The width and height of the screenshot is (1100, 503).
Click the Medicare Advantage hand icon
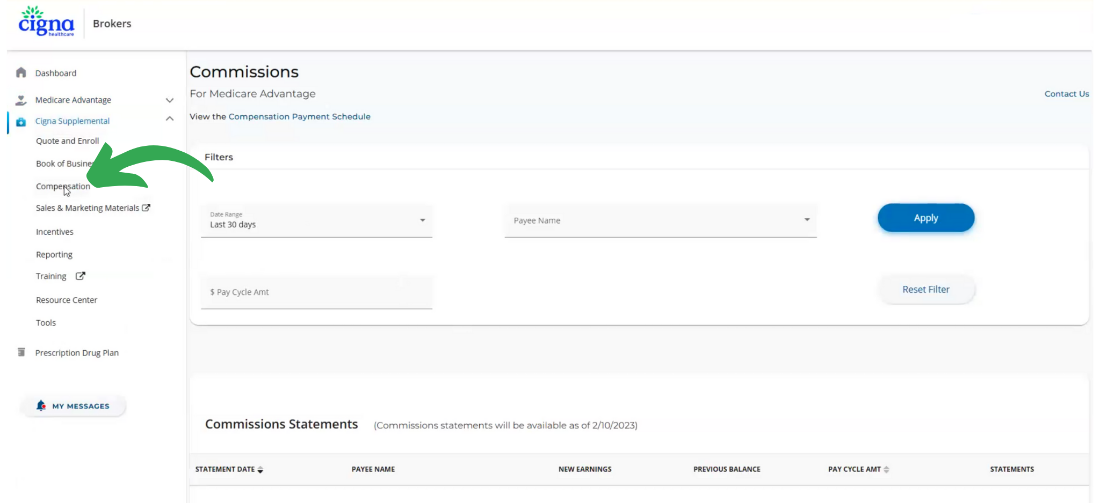pos(21,100)
